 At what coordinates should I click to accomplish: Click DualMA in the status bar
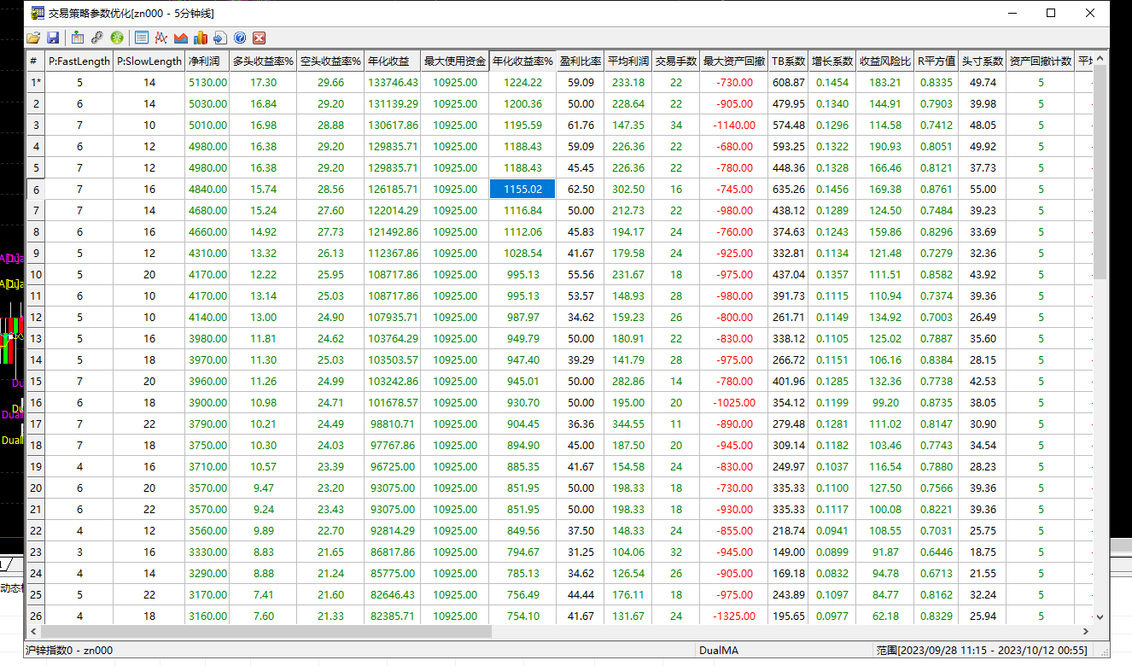tap(719, 651)
